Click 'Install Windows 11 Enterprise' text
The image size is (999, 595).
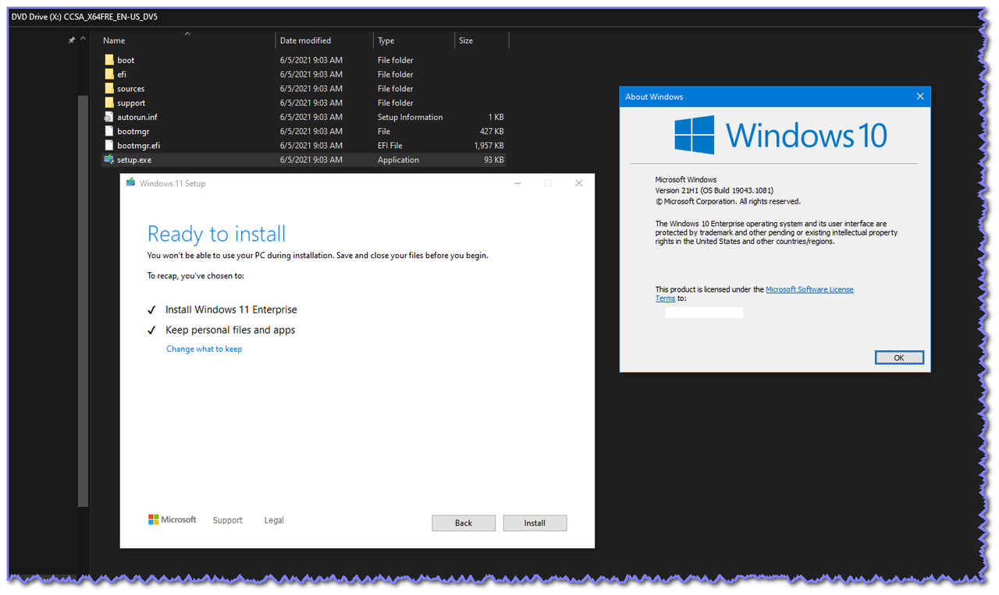[231, 310]
